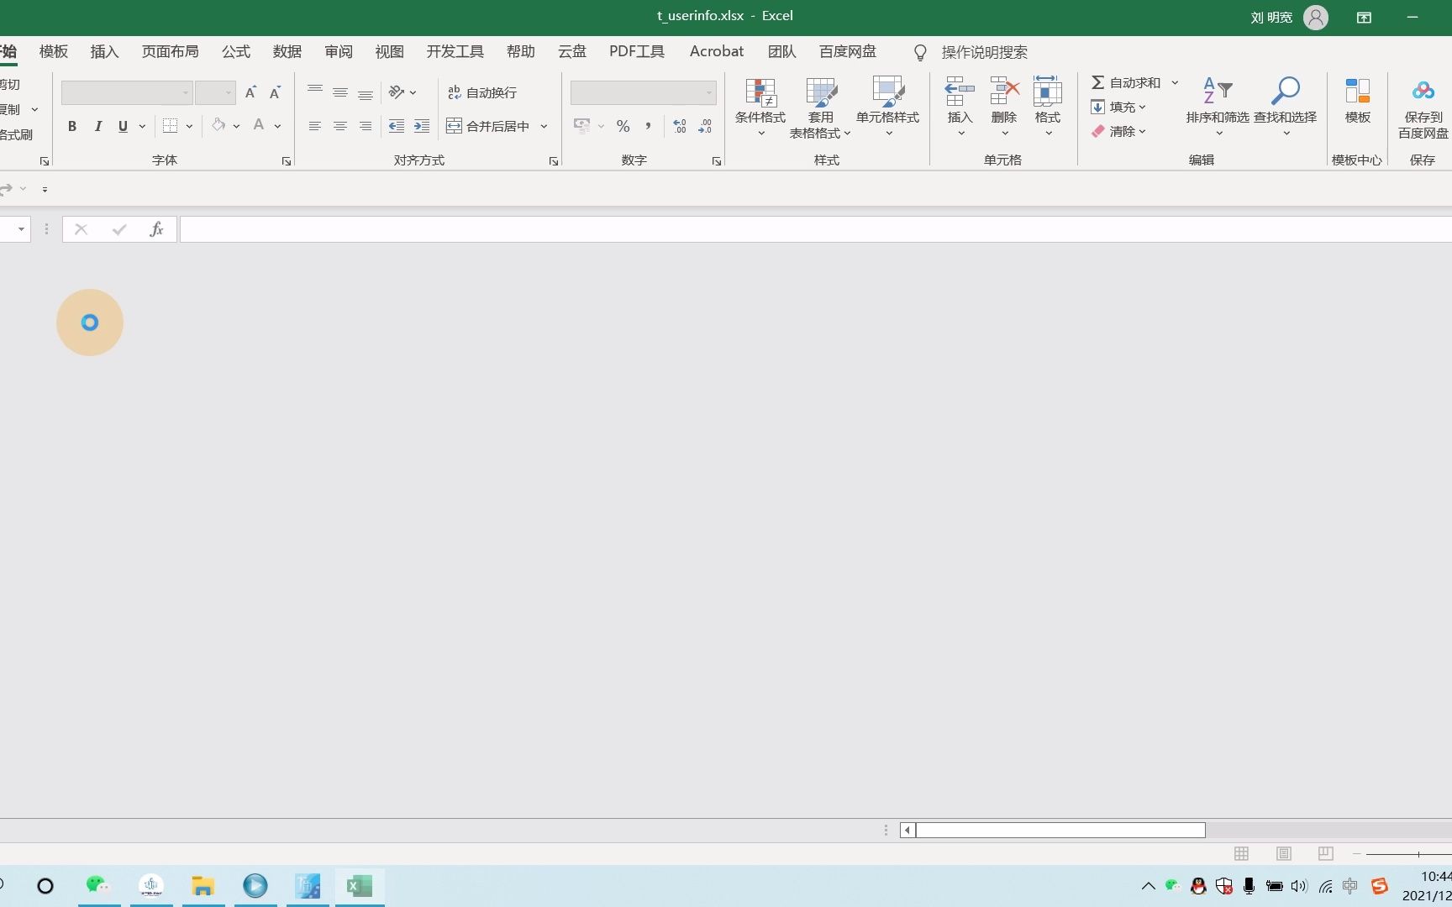This screenshot has width=1452, height=907.
Task: Open 填充 fill dropdown
Action: (1118, 107)
